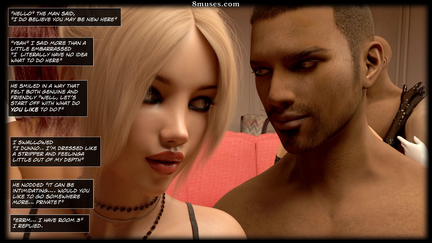Select the caption beginning "I swallowed"

click(55, 152)
